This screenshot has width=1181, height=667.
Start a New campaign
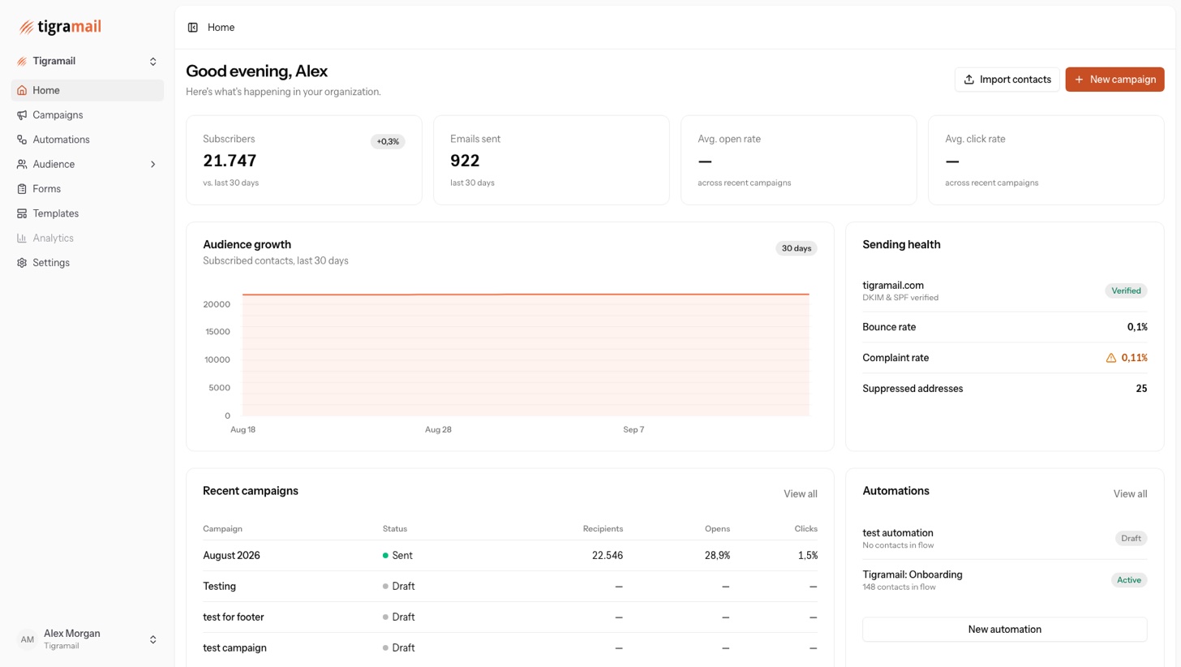pyautogui.click(x=1114, y=80)
